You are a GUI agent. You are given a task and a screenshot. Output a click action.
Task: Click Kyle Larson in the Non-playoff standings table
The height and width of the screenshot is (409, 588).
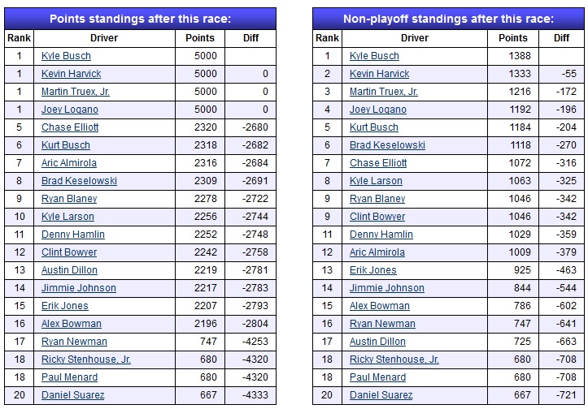coord(376,181)
